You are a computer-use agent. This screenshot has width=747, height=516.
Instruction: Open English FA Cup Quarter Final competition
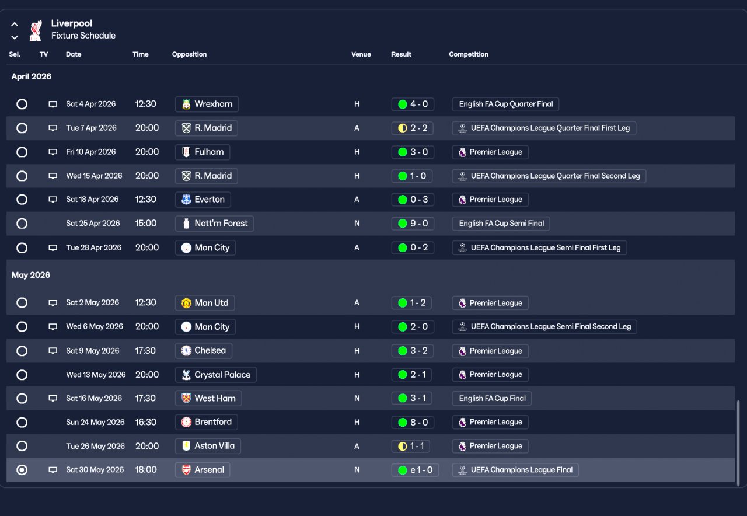coord(506,104)
